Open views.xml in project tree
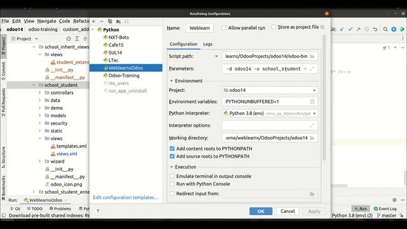 click(x=67, y=154)
